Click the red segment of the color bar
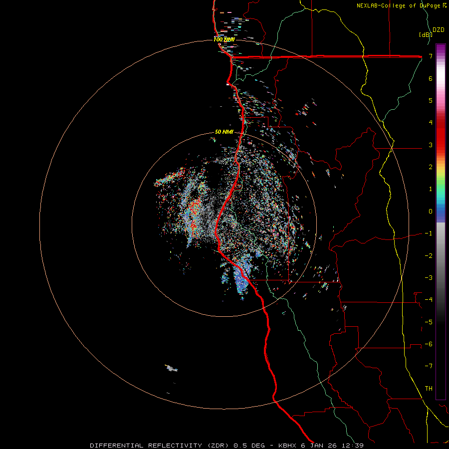The image size is (449, 449). [441, 135]
